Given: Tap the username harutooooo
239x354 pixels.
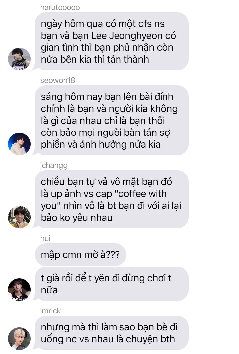Looking at the screenshot, I should 60,7.
